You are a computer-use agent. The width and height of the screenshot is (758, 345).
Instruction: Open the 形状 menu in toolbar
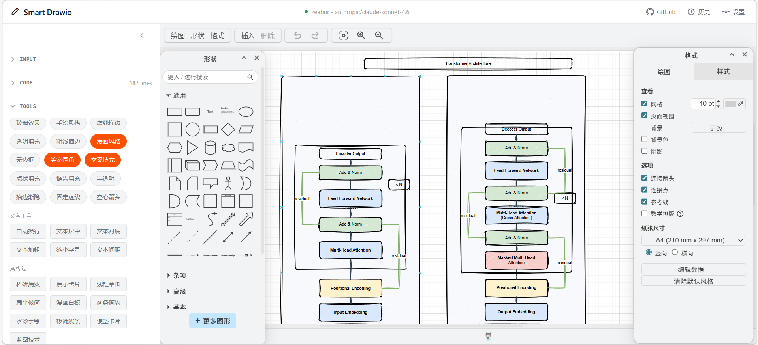197,36
